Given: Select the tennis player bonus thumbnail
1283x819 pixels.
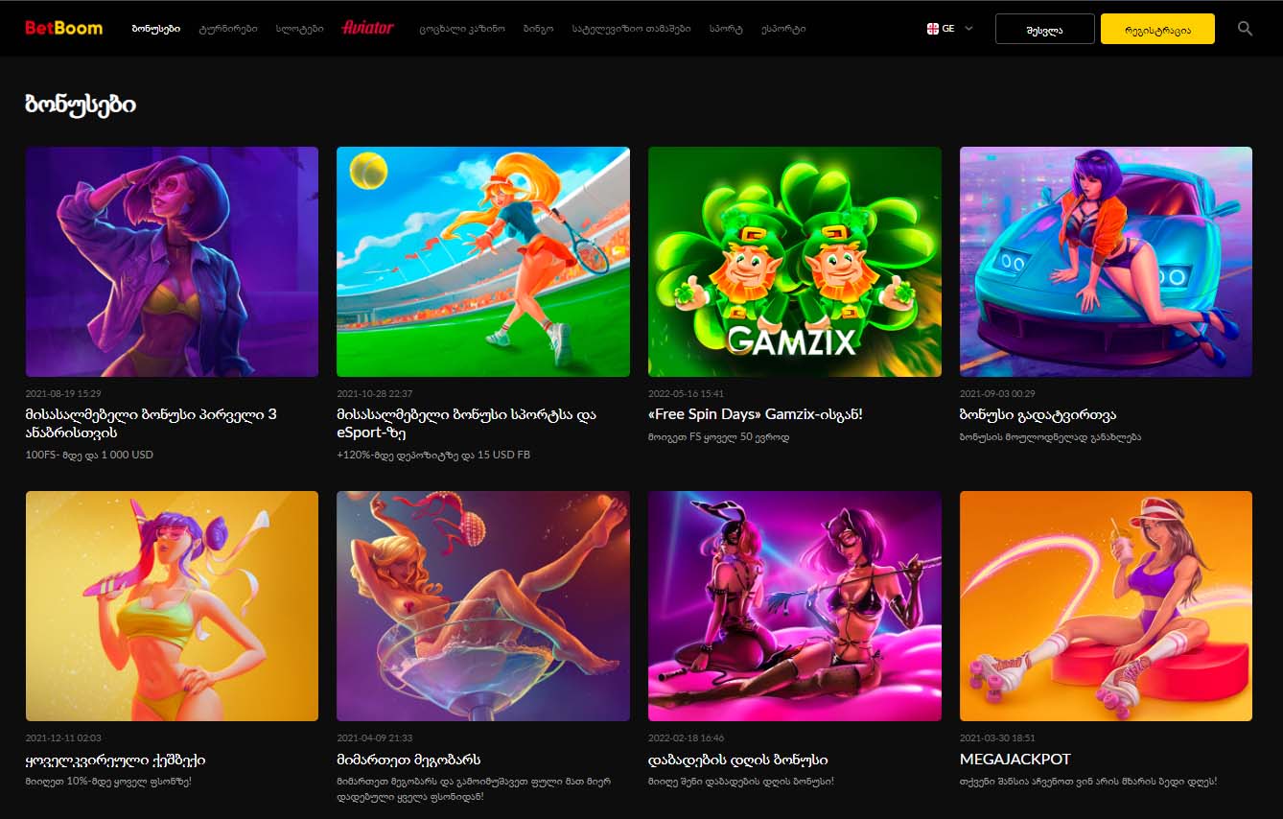Looking at the screenshot, I should pyautogui.click(x=482, y=261).
